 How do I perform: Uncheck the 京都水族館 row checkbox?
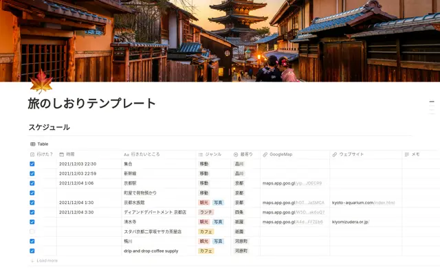pos(32,203)
